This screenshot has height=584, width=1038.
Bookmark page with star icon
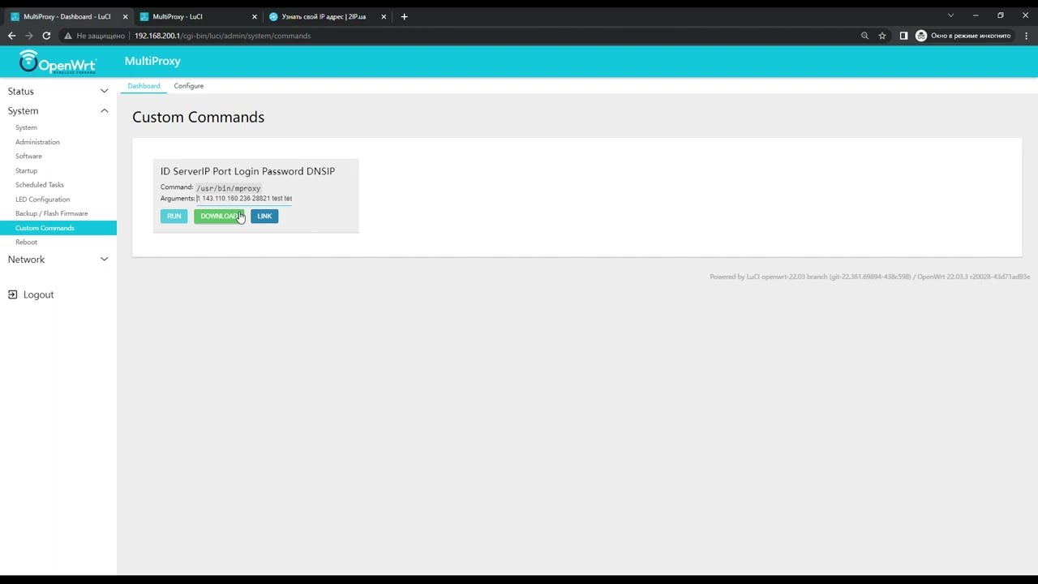(882, 36)
